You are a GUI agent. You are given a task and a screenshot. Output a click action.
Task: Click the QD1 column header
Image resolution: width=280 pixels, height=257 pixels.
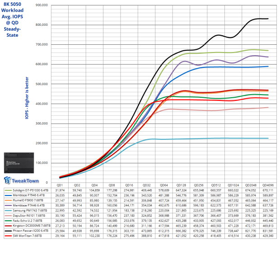coord(60,185)
